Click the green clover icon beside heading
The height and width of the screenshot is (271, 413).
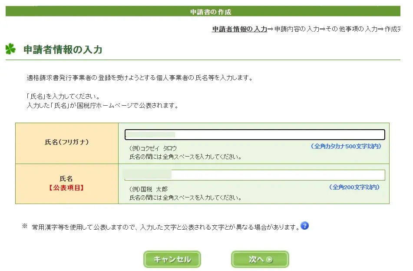click(10, 49)
